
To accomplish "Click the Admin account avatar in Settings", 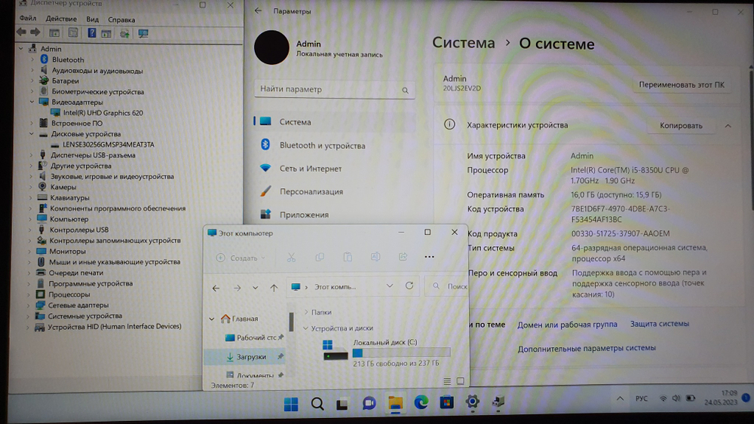I will coord(271,47).
